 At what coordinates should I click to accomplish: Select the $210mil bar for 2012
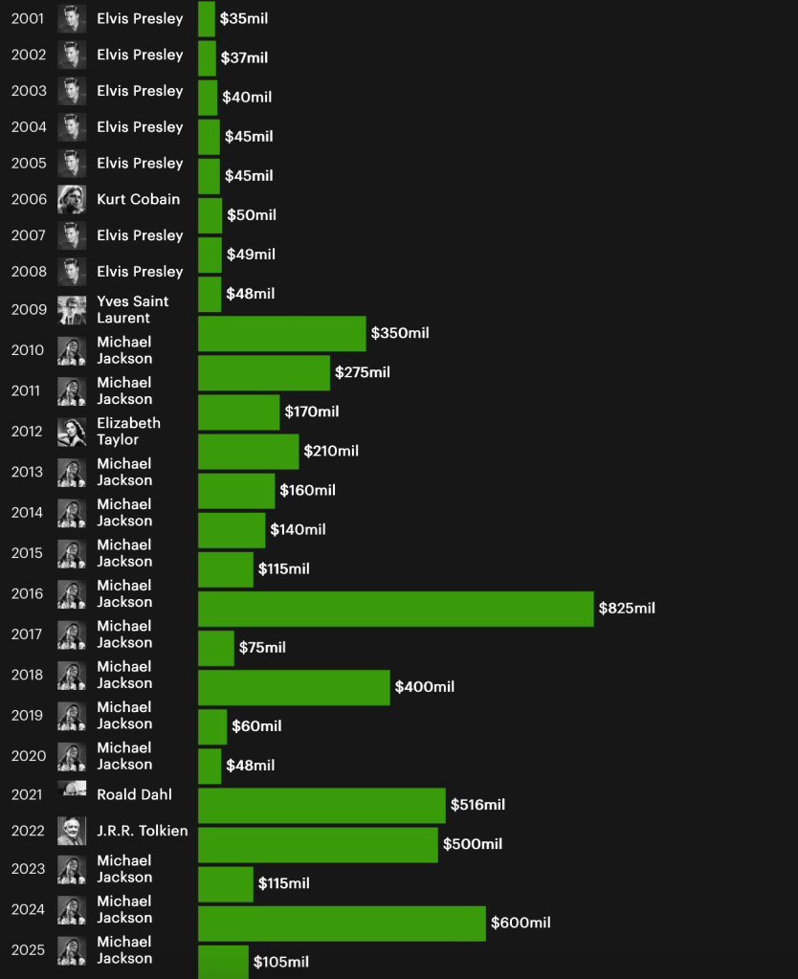click(x=248, y=452)
